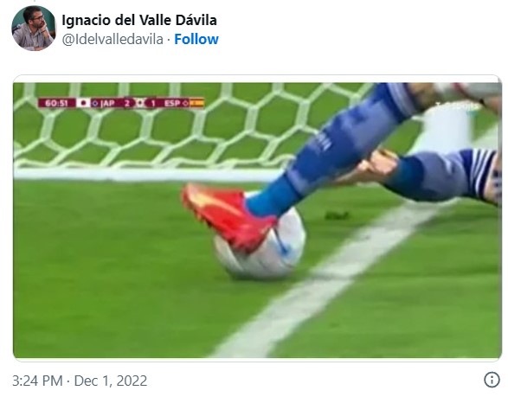
Task: Follow the @Idelvalledavila account
Action: point(196,39)
